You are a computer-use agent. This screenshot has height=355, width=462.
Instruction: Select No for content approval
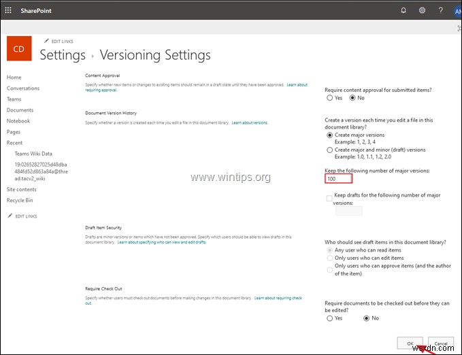coord(352,98)
